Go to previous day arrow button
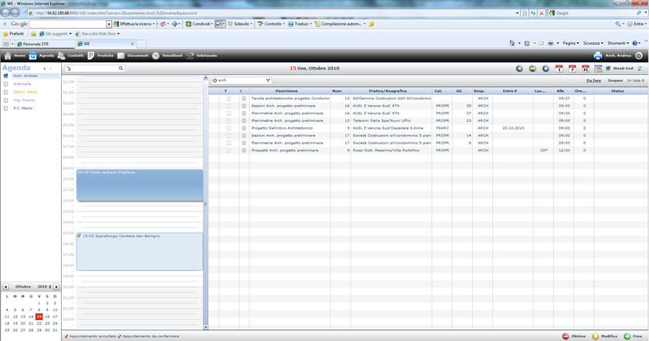The height and width of the screenshot is (341, 649). (519, 69)
